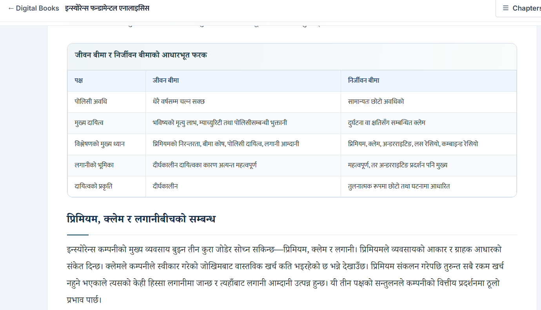Click the cell 'दीर्घकालीन दायित्वका कारण अत्यन्त महत्वपूर्ण'
The height and width of the screenshot is (310, 541).
click(243, 165)
